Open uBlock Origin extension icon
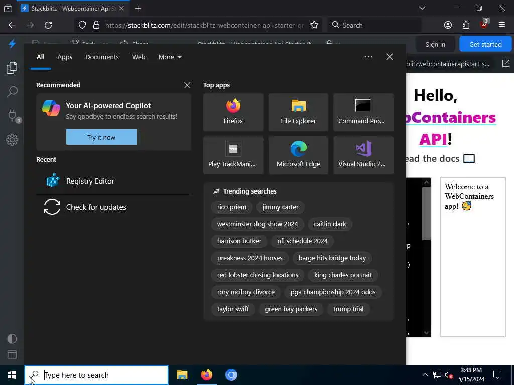 tap(484, 24)
